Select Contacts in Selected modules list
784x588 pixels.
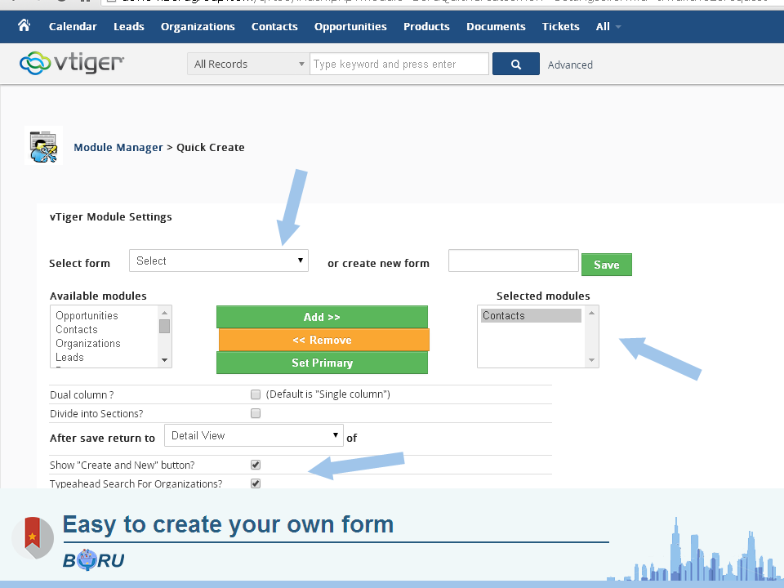coord(531,315)
